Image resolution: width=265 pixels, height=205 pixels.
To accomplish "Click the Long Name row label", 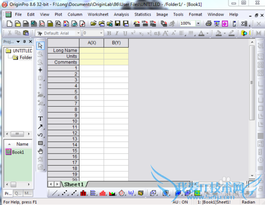I will pyautogui.click(x=64, y=50).
